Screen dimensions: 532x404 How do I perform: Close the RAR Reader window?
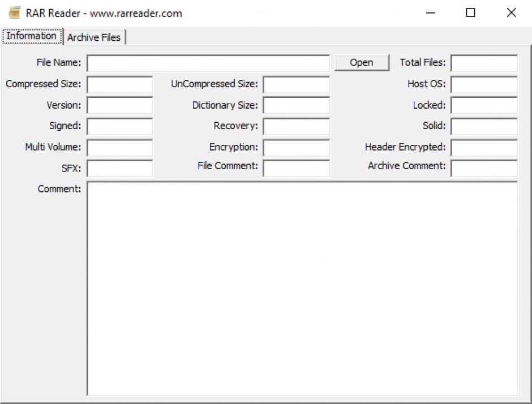511,13
